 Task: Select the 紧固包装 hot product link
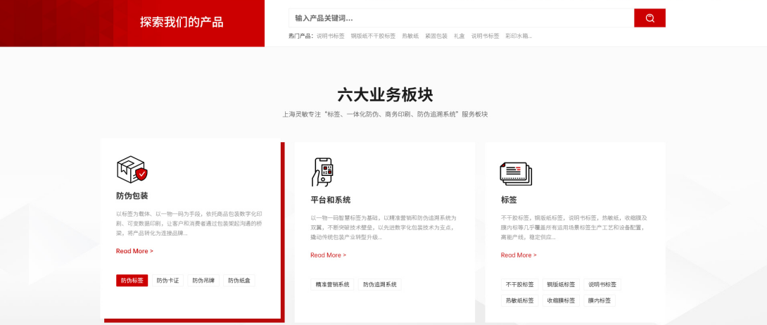click(436, 35)
